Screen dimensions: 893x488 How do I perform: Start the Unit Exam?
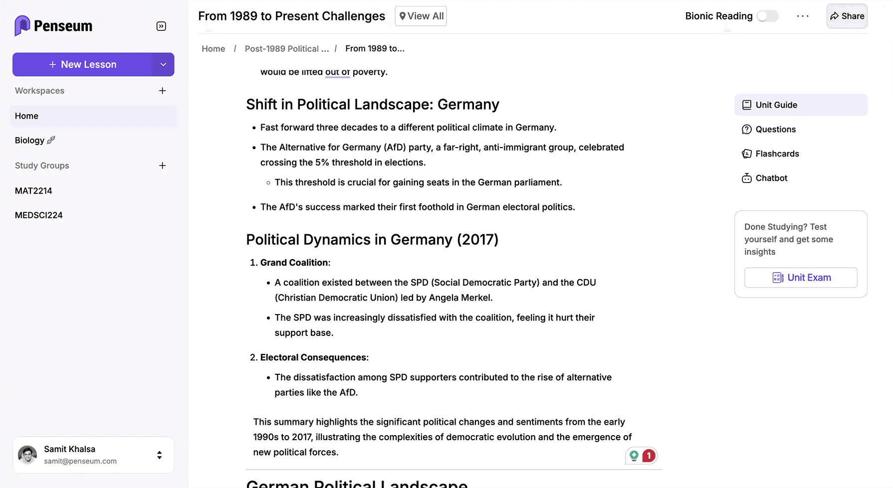pyautogui.click(x=800, y=278)
